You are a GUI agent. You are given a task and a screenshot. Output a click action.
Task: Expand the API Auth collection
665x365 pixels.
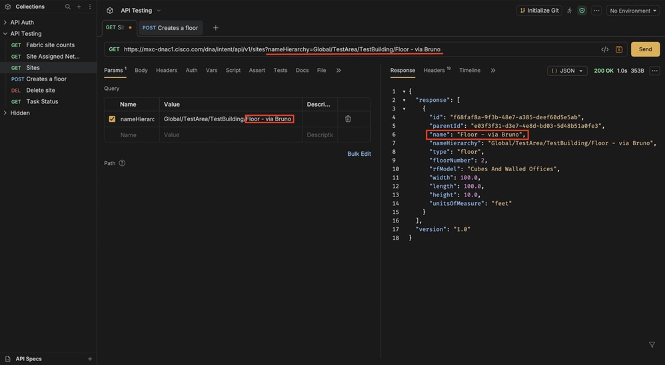pos(5,23)
